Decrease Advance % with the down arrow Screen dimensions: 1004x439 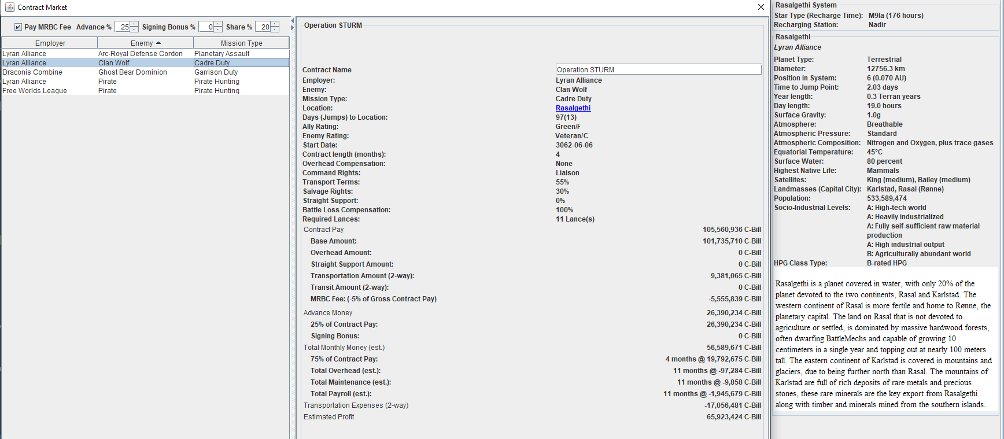134,29
